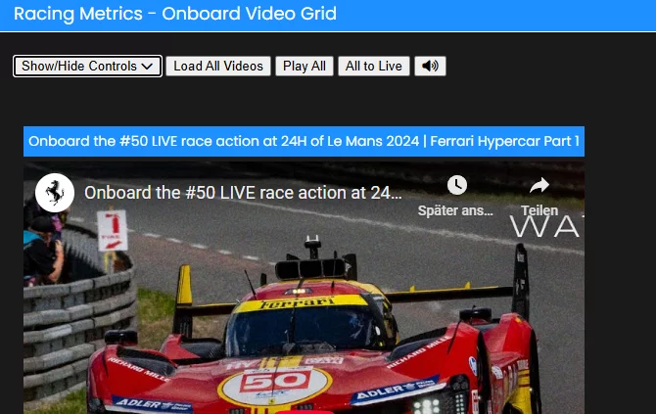Click the blue #50 Ferrari Hypercar heading
Screen dimensions: 656x414
point(304,141)
